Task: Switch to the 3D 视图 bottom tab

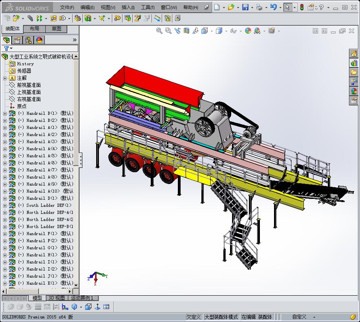Action: click(x=56, y=298)
